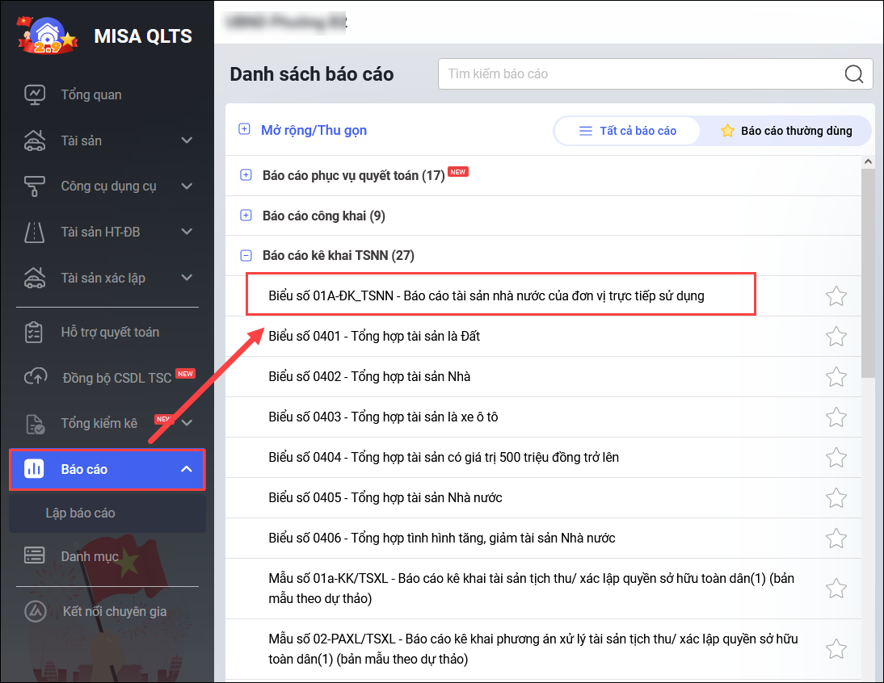
Task: Click the Kết nối chuyên gia icon
Action: (36, 611)
